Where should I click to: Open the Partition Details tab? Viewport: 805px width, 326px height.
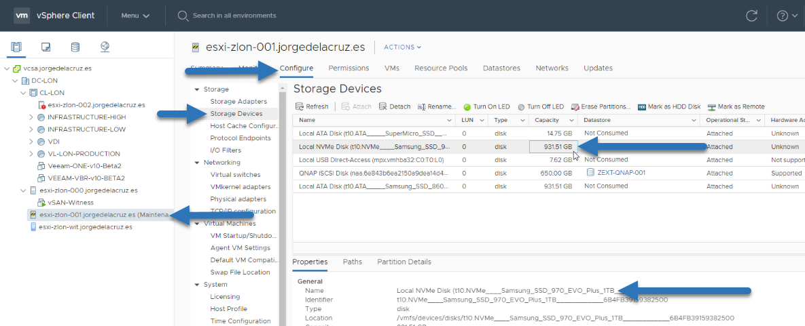404,262
